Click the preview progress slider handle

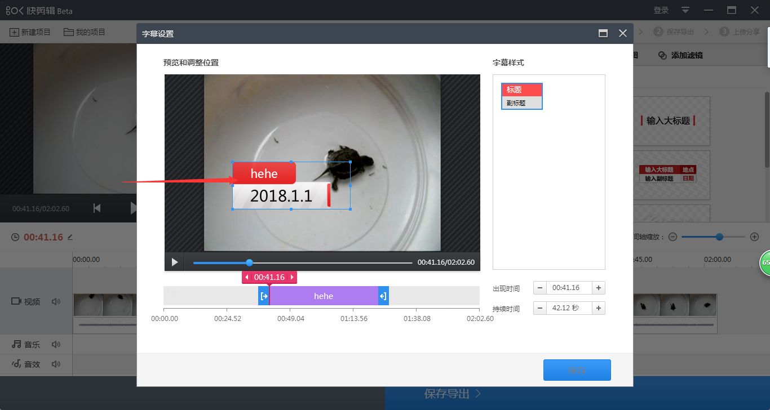click(249, 262)
